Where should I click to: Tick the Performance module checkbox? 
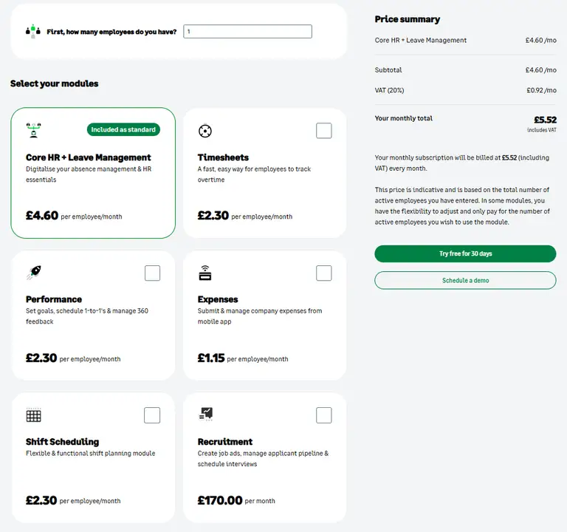152,273
